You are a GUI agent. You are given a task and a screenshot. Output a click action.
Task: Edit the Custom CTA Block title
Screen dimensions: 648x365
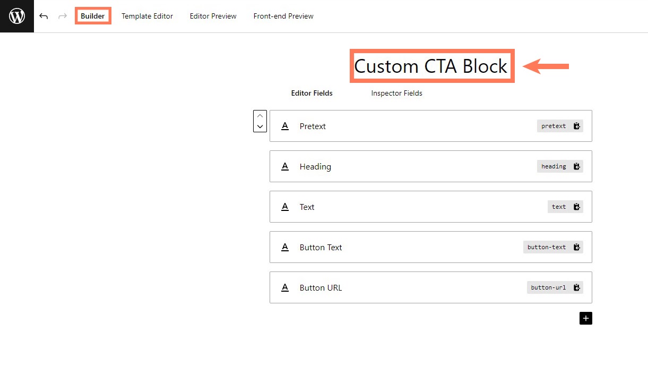pos(431,66)
